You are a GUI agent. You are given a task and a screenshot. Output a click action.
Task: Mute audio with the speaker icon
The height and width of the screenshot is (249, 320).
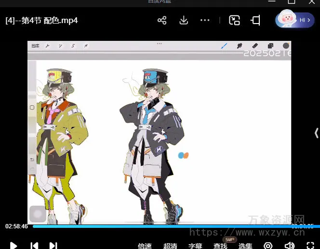click(x=289, y=246)
